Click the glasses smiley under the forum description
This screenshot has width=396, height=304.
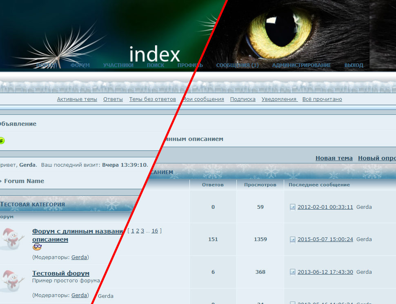coord(37,247)
